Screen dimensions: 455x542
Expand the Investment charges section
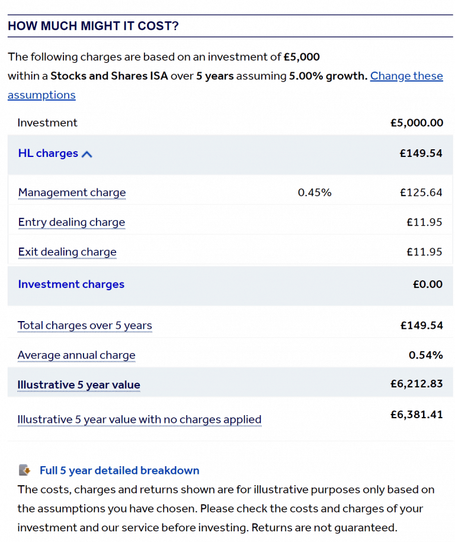pyautogui.click(x=71, y=284)
